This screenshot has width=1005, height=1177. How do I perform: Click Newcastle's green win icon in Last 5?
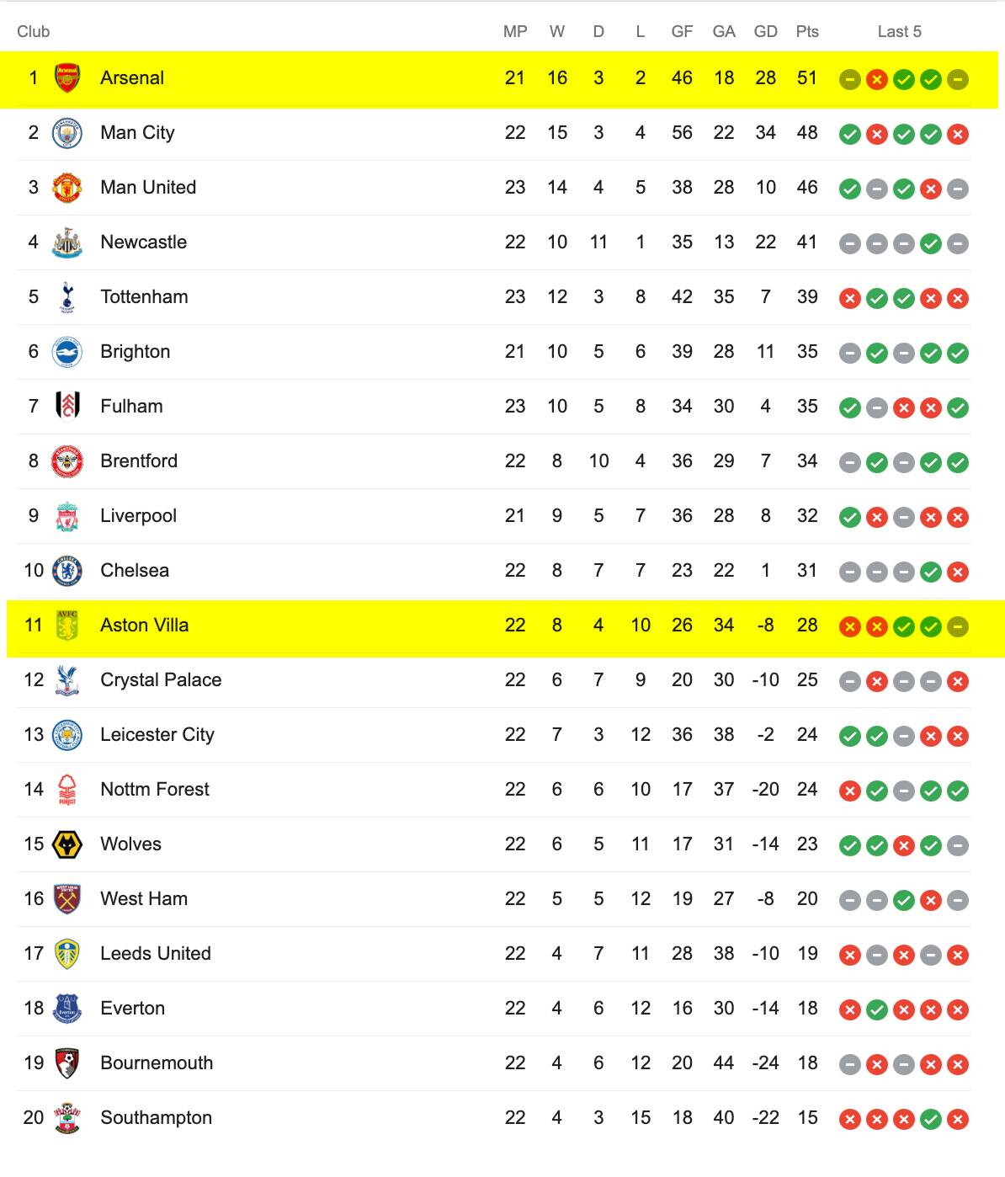point(930,244)
